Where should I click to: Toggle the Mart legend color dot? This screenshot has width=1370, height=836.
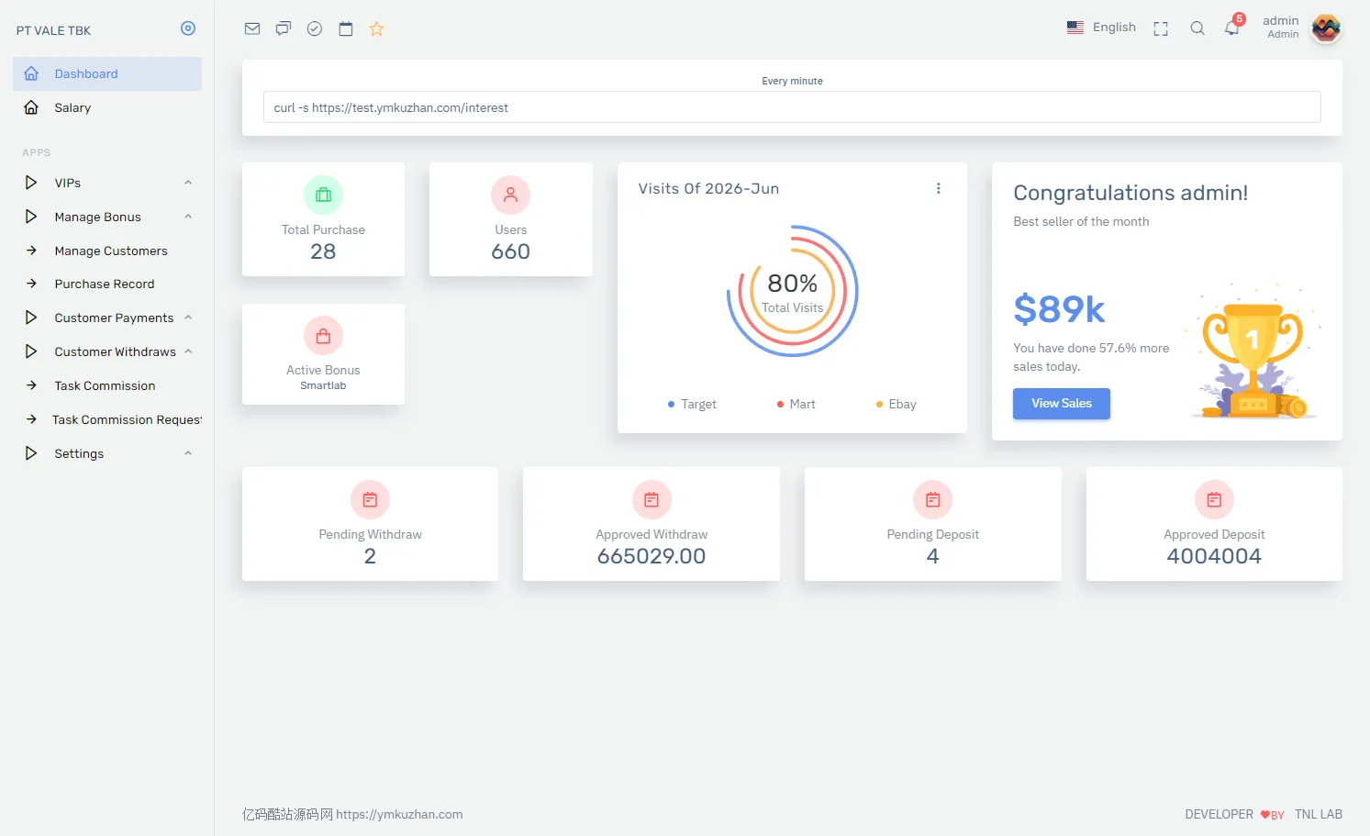tap(780, 404)
